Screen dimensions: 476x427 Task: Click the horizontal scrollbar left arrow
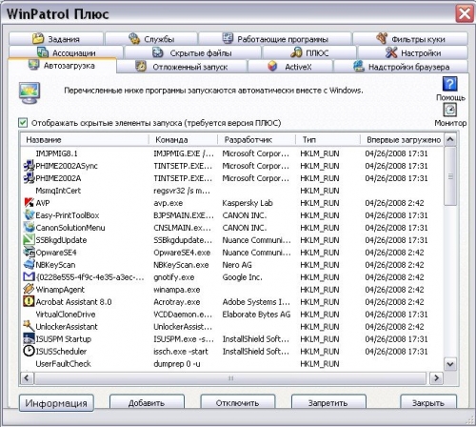click(27, 378)
